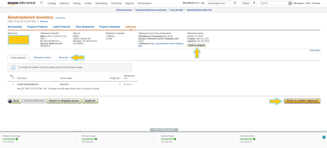Click Work on another shipment button
Viewport: 327px width, 148px height.
[x=302, y=101]
